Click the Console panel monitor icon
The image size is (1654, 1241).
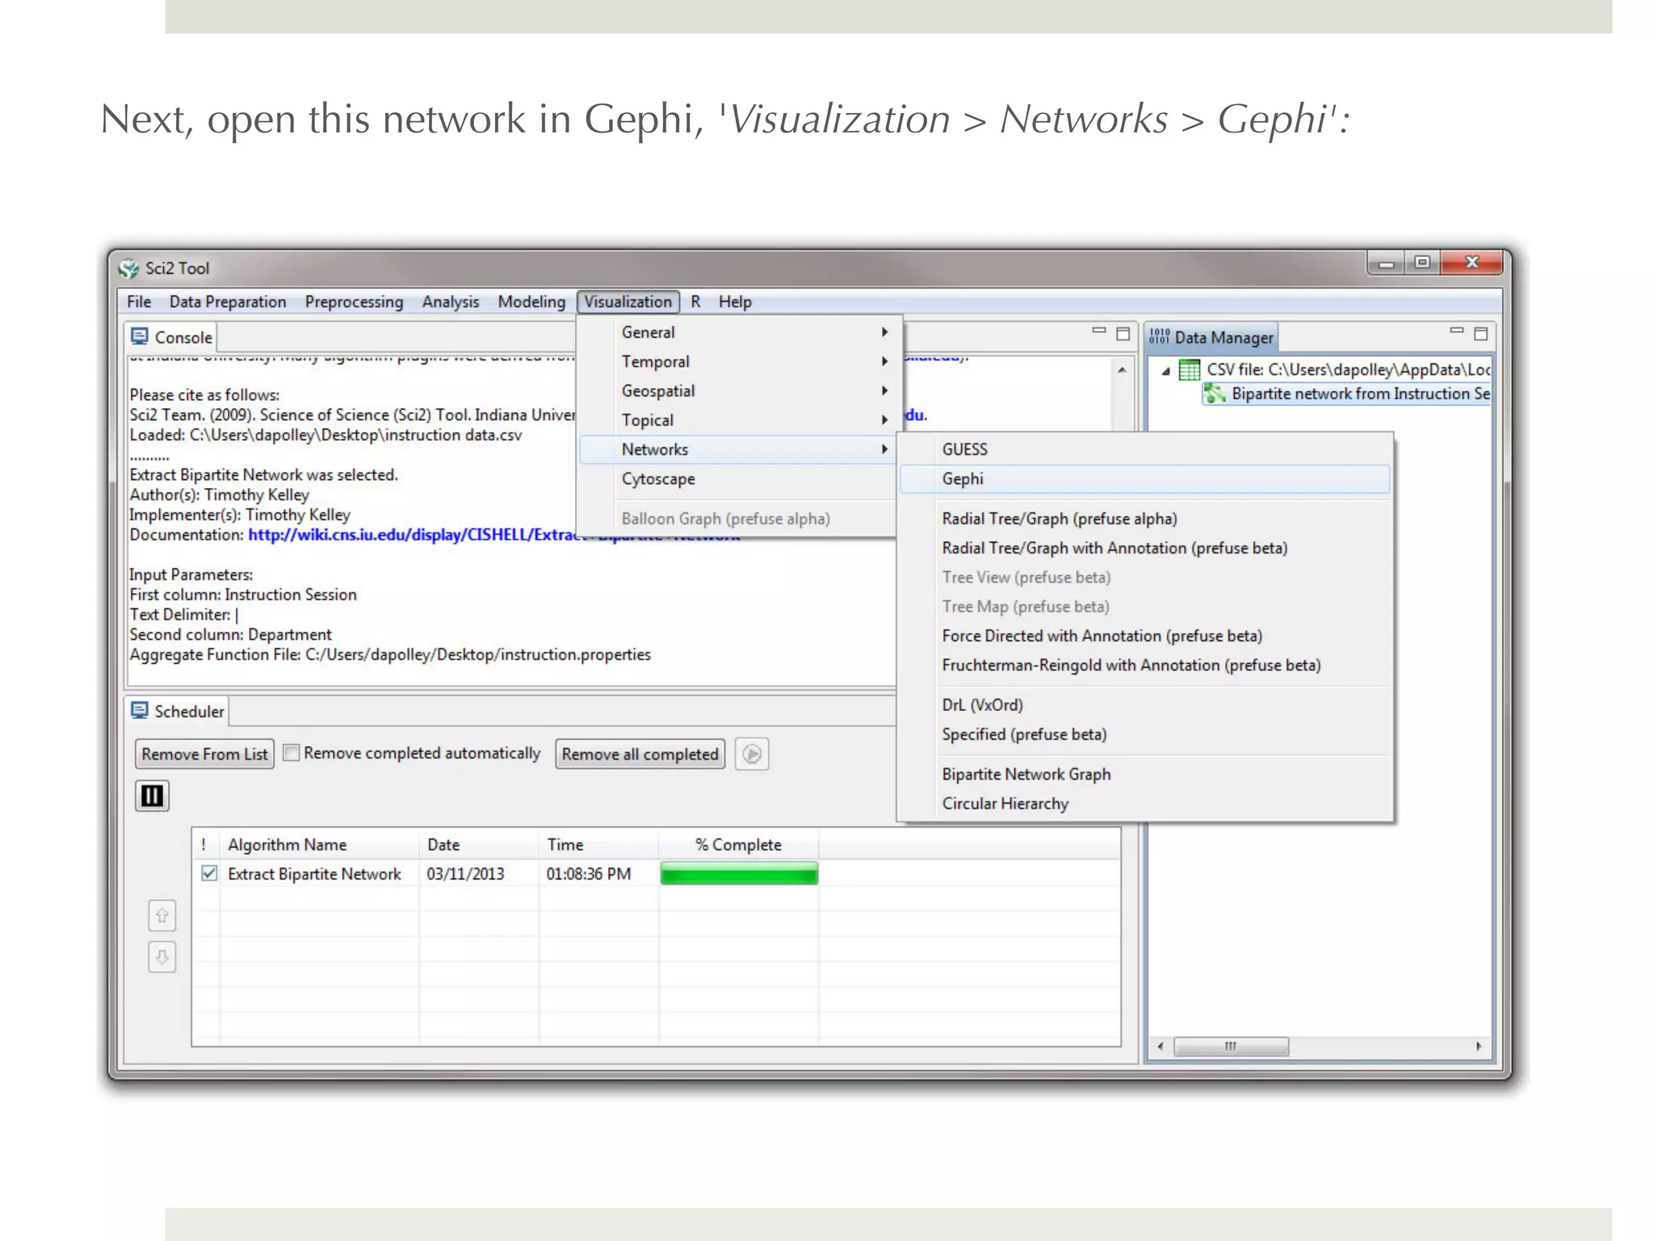point(140,336)
